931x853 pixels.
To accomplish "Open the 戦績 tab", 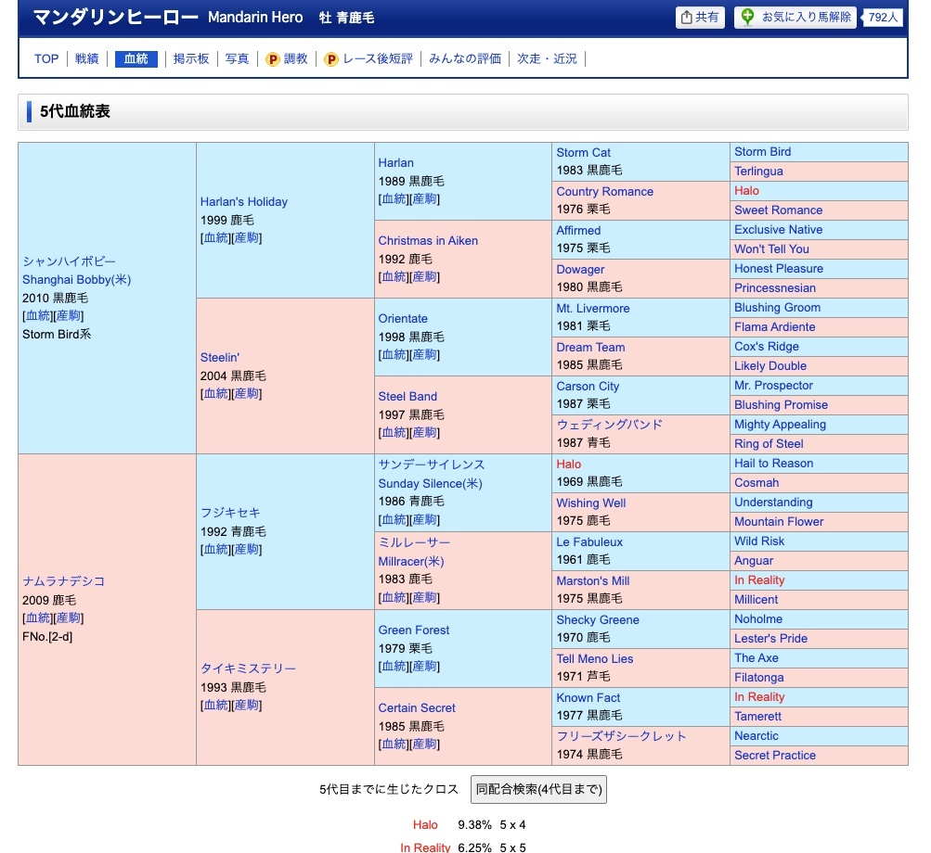I will [86, 58].
